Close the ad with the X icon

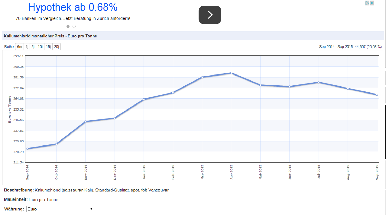tap(372, 3)
